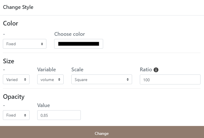This screenshot has width=204, height=138.
Task: Click the Color section heading
Action: click(11, 23)
